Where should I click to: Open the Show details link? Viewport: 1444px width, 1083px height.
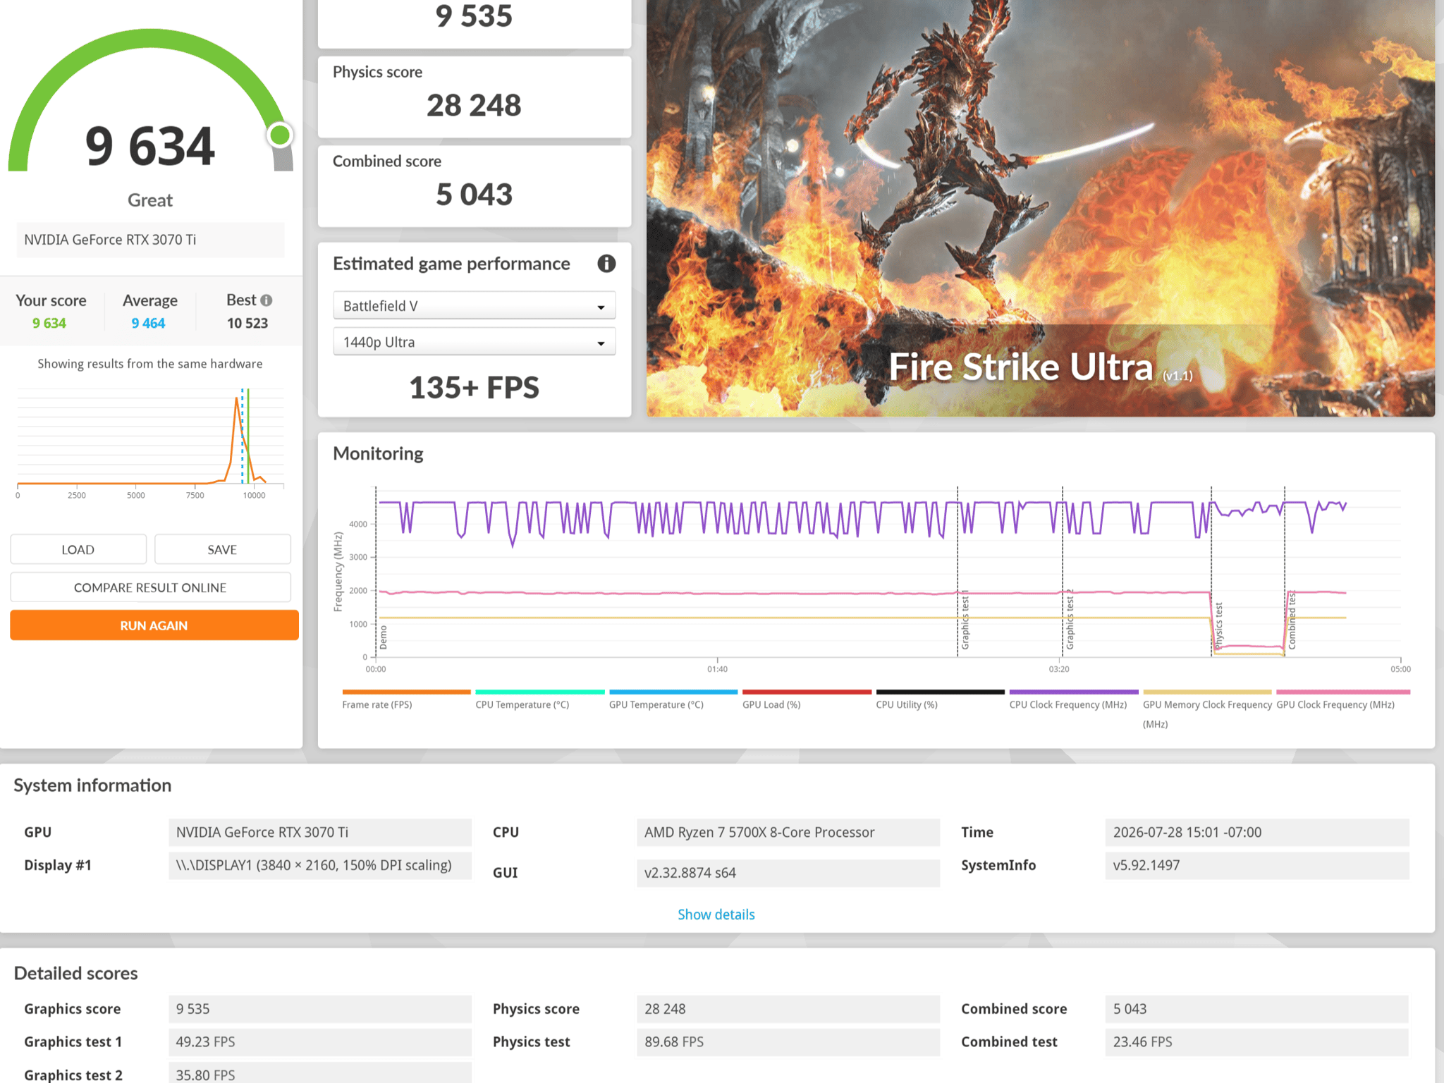point(716,914)
